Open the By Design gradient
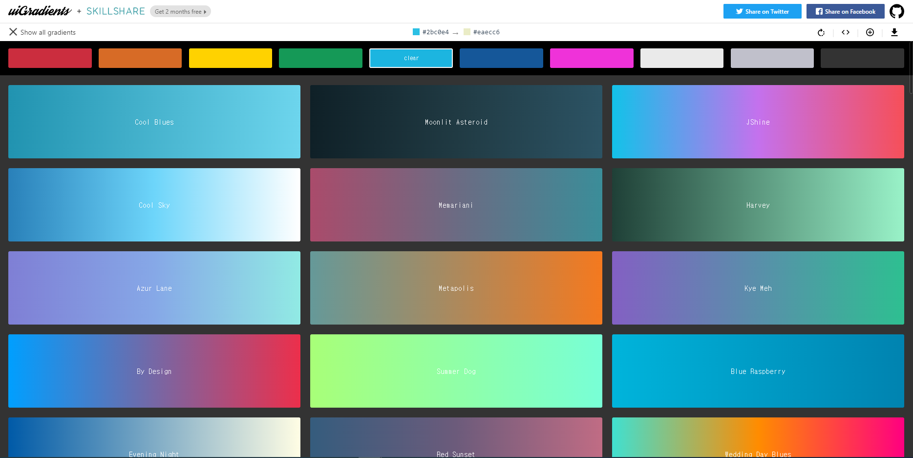Screen dimensions: 913x458 tap(154, 371)
